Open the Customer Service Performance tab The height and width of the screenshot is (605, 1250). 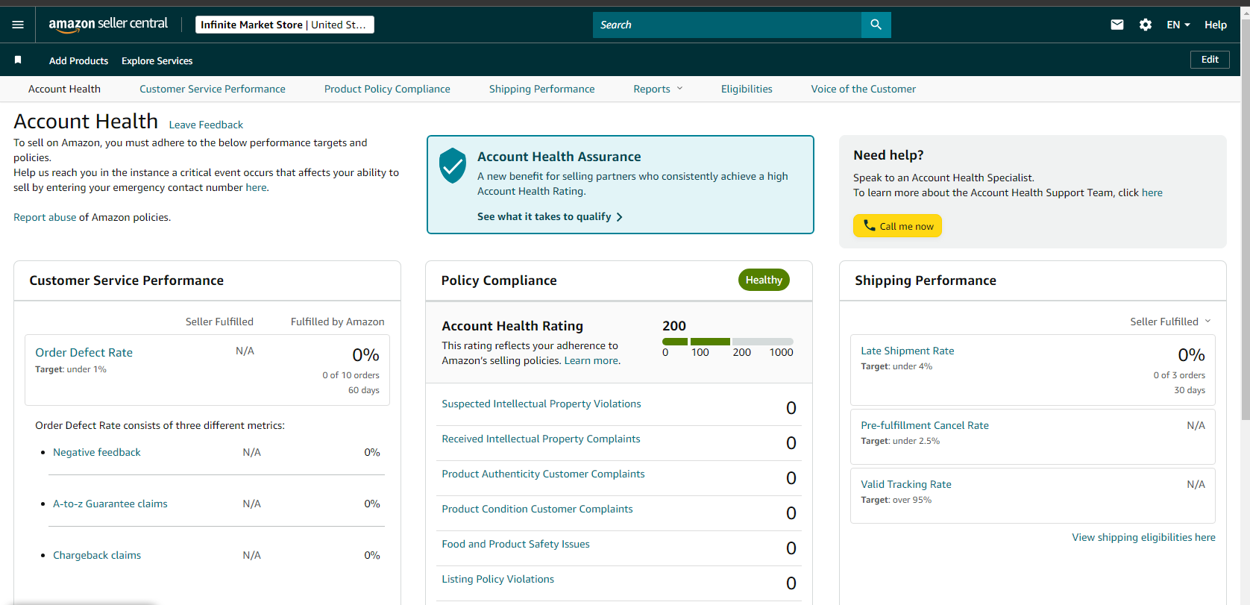pos(213,89)
